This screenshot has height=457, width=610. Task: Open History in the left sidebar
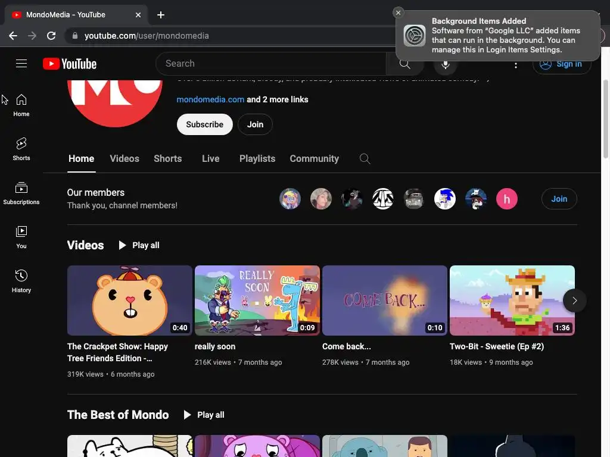tap(21, 281)
